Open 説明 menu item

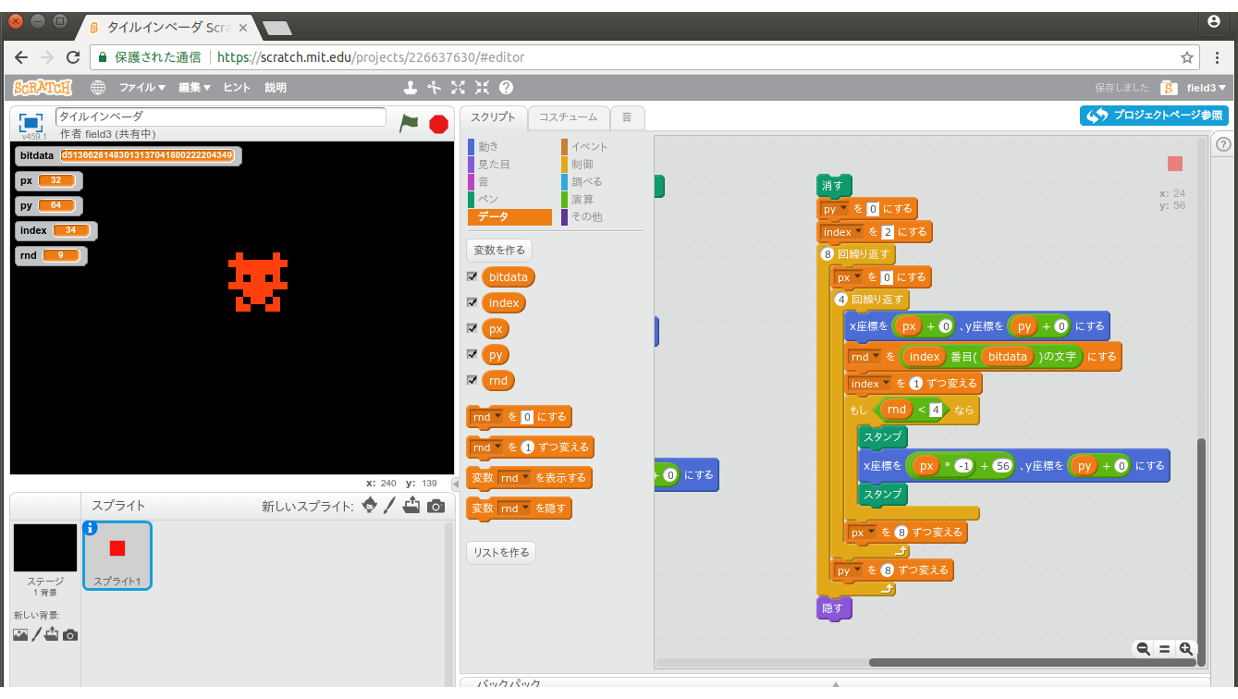click(276, 87)
